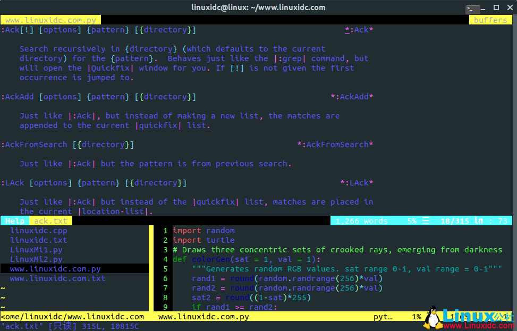Click the buffers label in tabline
The width and height of the screenshot is (517, 331).
point(490,20)
